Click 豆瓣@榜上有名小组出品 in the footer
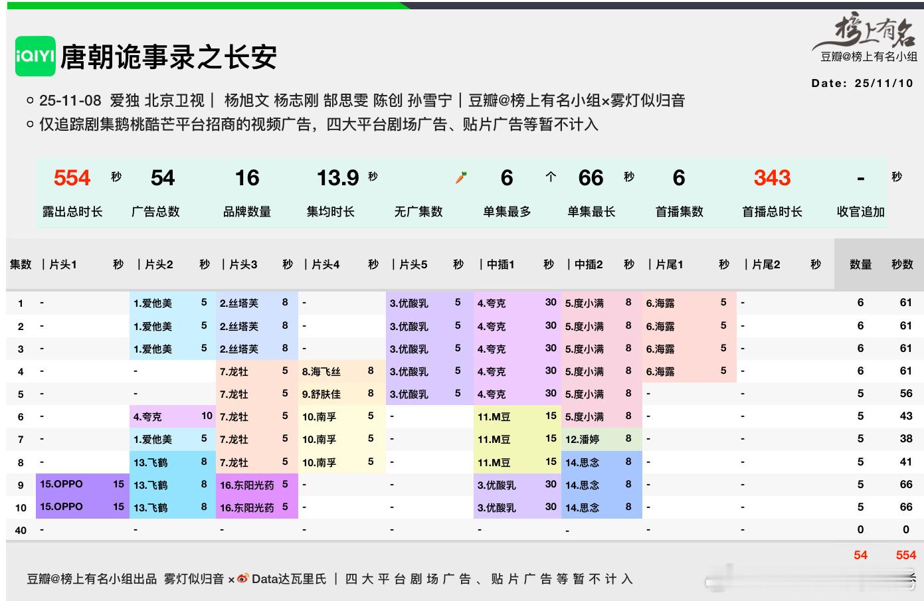The height and width of the screenshot is (601, 924). 92,579
